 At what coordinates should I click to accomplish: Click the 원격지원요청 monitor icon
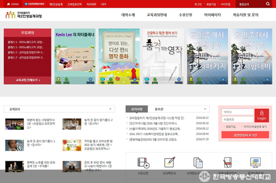pyautogui.click(x=255, y=162)
